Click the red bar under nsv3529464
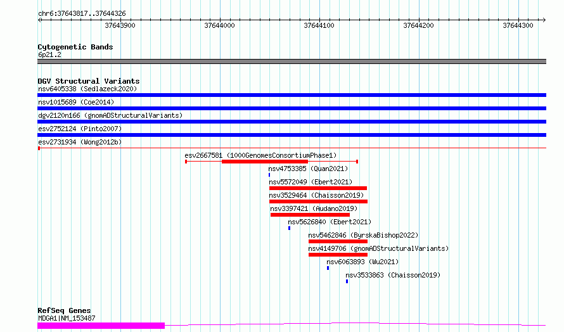Image resolution: width=564 pixels, height=332 pixels. (x=318, y=201)
